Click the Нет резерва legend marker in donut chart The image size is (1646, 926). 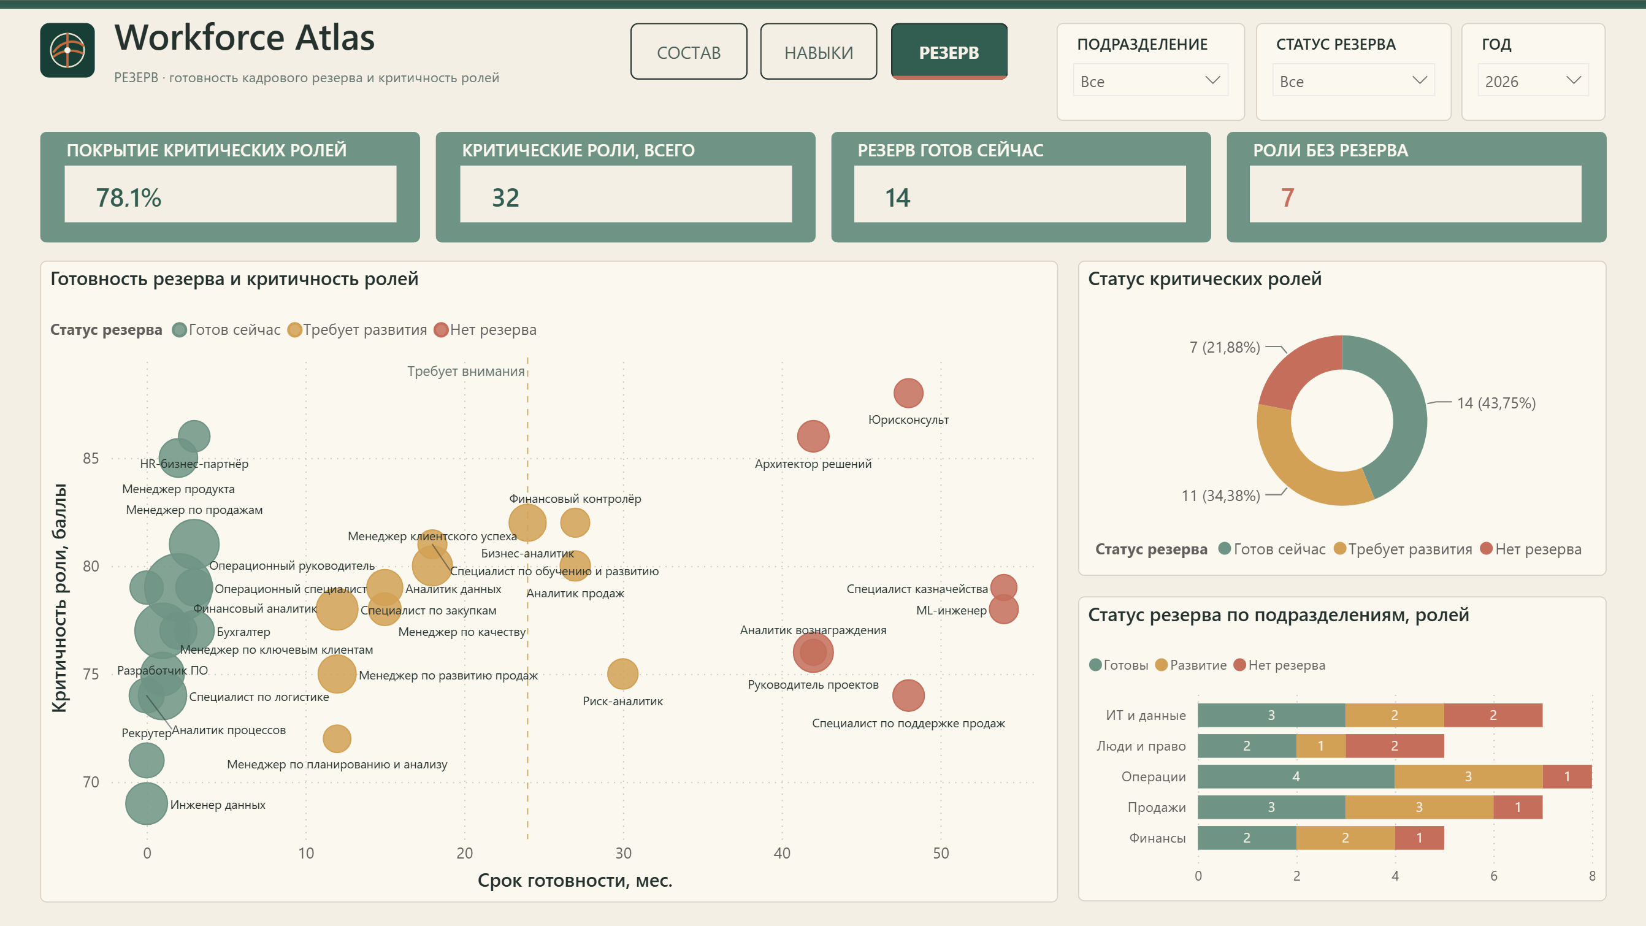pyautogui.click(x=1487, y=548)
